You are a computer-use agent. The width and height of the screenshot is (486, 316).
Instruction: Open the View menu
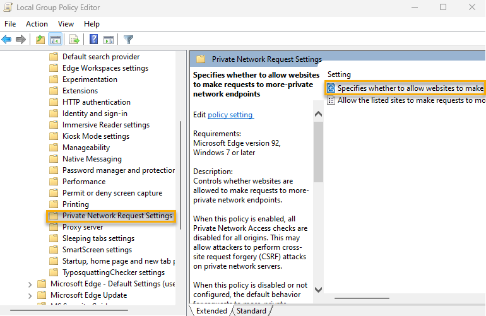[x=65, y=24]
